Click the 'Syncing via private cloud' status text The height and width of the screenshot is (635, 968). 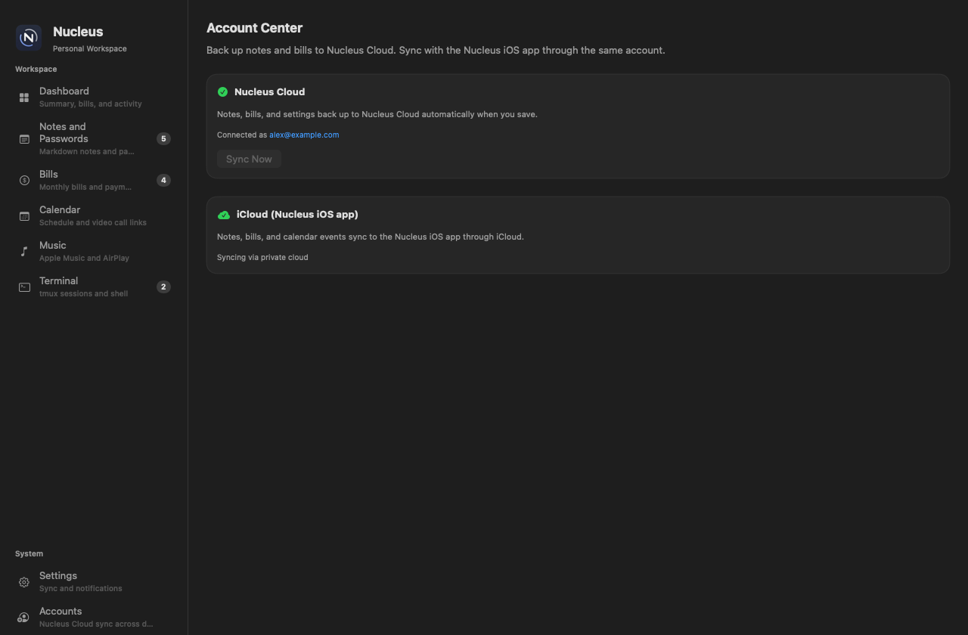[262, 257]
